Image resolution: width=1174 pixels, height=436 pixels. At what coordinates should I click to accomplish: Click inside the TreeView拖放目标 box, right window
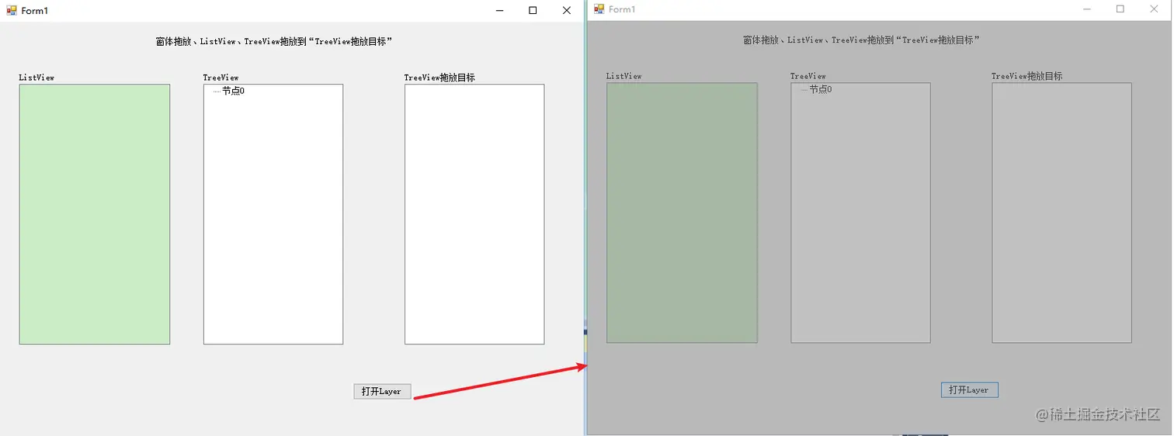tap(1061, 213)
